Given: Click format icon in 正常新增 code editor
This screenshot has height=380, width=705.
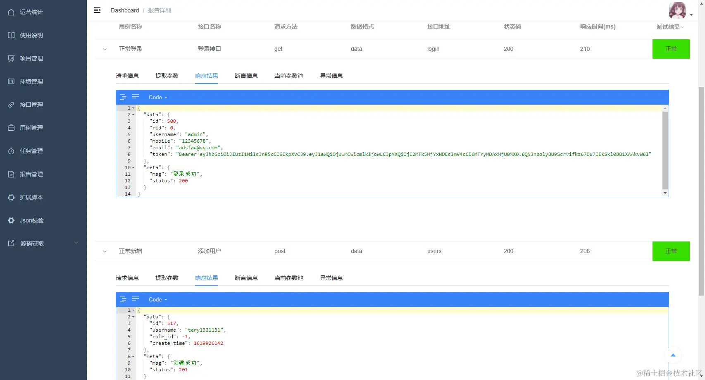Looking at the screenshot, I should point(123,299).
